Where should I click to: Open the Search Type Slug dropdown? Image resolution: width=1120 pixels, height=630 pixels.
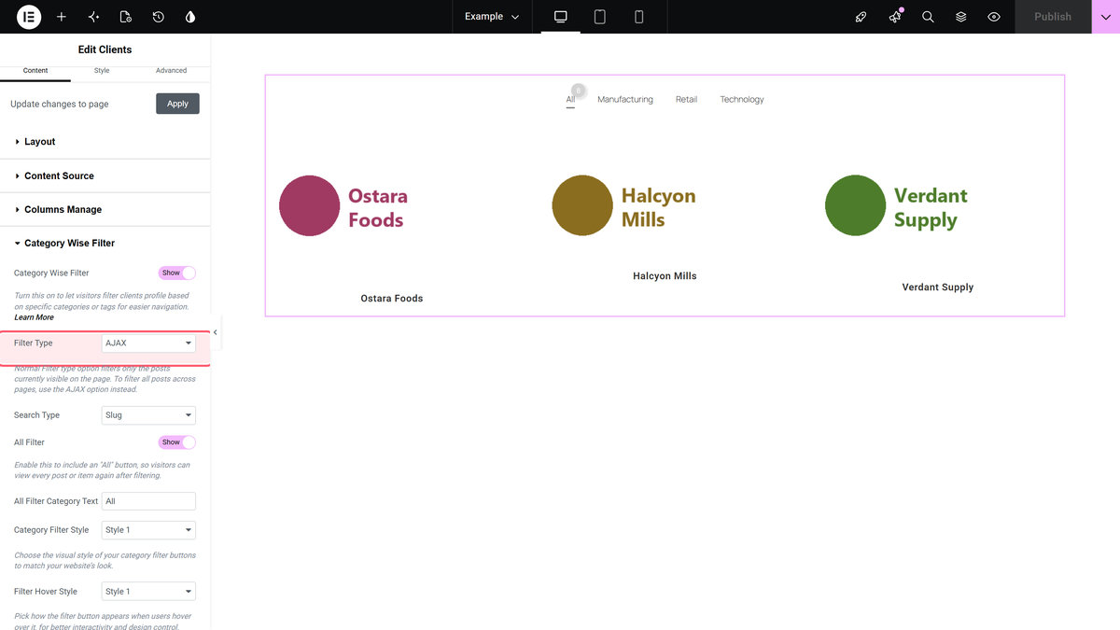tap(148, 415)
